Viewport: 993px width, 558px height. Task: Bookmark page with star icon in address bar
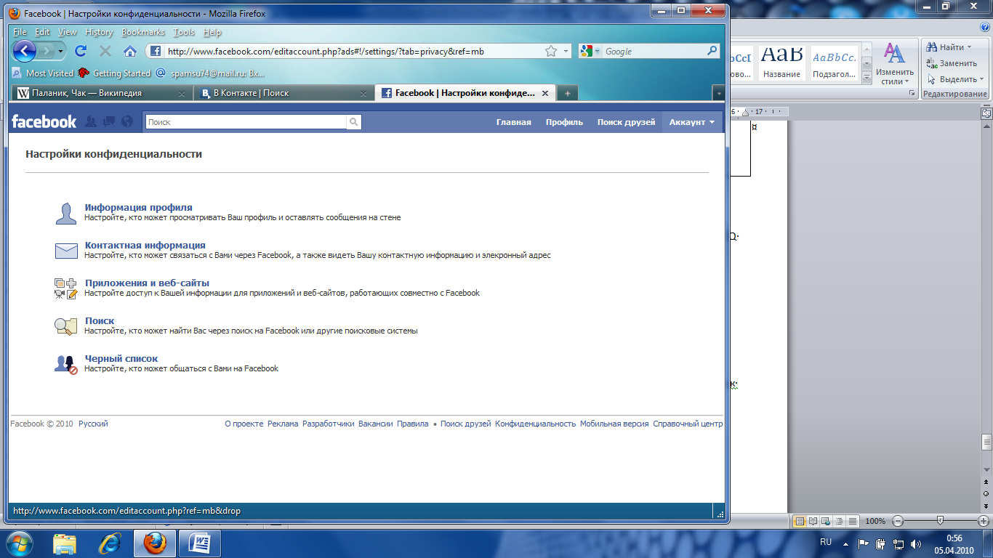[551, 51]
